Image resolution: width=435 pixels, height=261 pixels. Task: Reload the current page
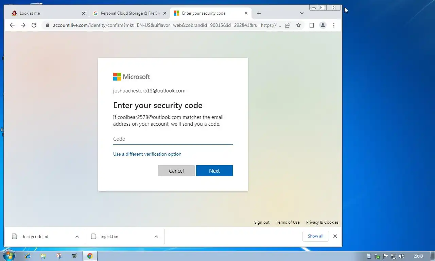(x=34, y=25)
